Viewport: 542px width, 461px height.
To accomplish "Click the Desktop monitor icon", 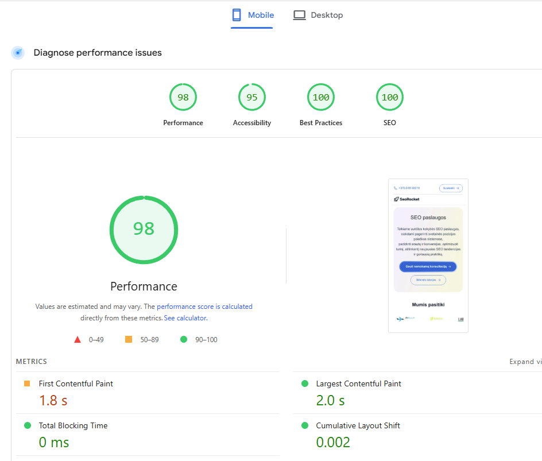I will pos(299,15).
